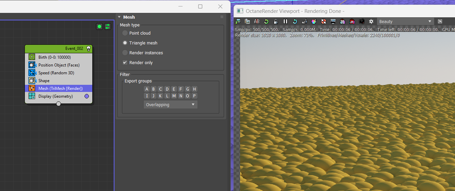Select the Triangle mesh radio button
This screenshot has height=191, width=455.
point(125,43)
